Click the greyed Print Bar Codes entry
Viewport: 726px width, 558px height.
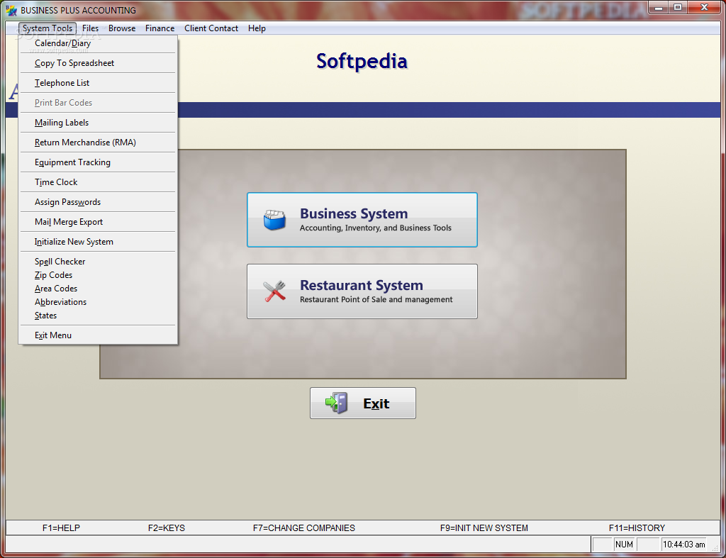coord(98,103)
